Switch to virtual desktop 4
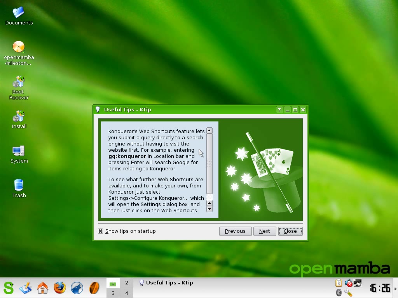The height and width of the screenshot is (298, 398). 126,293
